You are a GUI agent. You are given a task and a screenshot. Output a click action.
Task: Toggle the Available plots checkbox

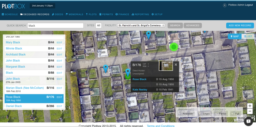180,114
